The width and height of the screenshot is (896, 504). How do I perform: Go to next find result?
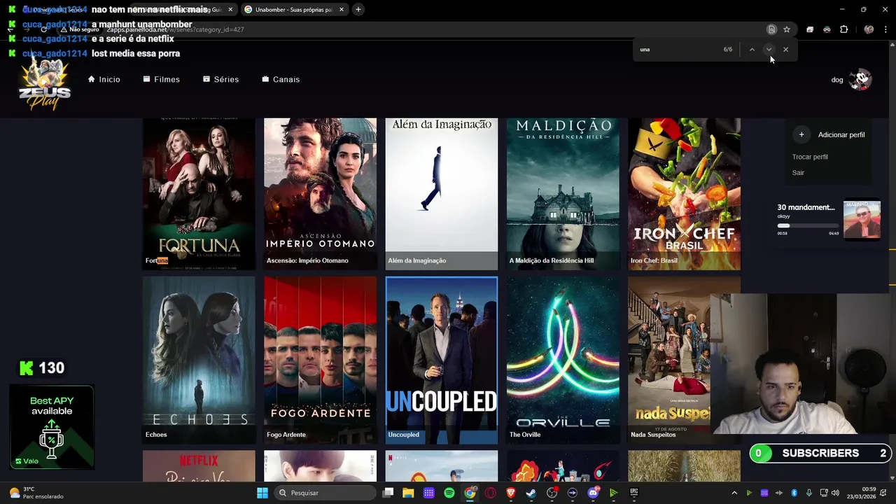[x=769, y=50]
